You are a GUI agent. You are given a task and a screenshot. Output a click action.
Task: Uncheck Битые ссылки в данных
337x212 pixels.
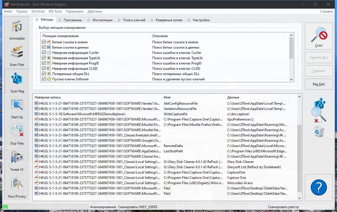pos(44,47)
